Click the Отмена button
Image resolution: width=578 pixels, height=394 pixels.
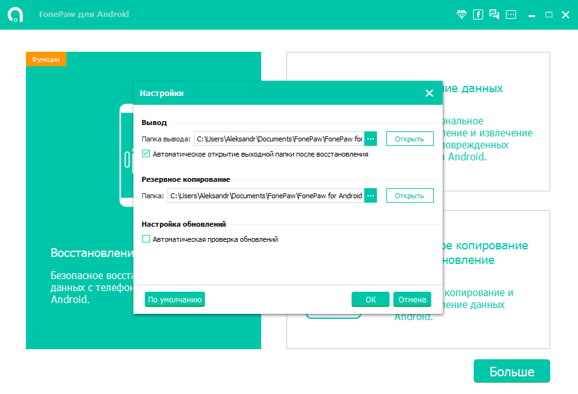[412, 299]
